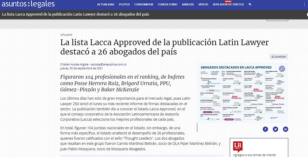Viewport: 308px width, 157px height.
Task: Save article with Guardar button
Action: [279, 57]
